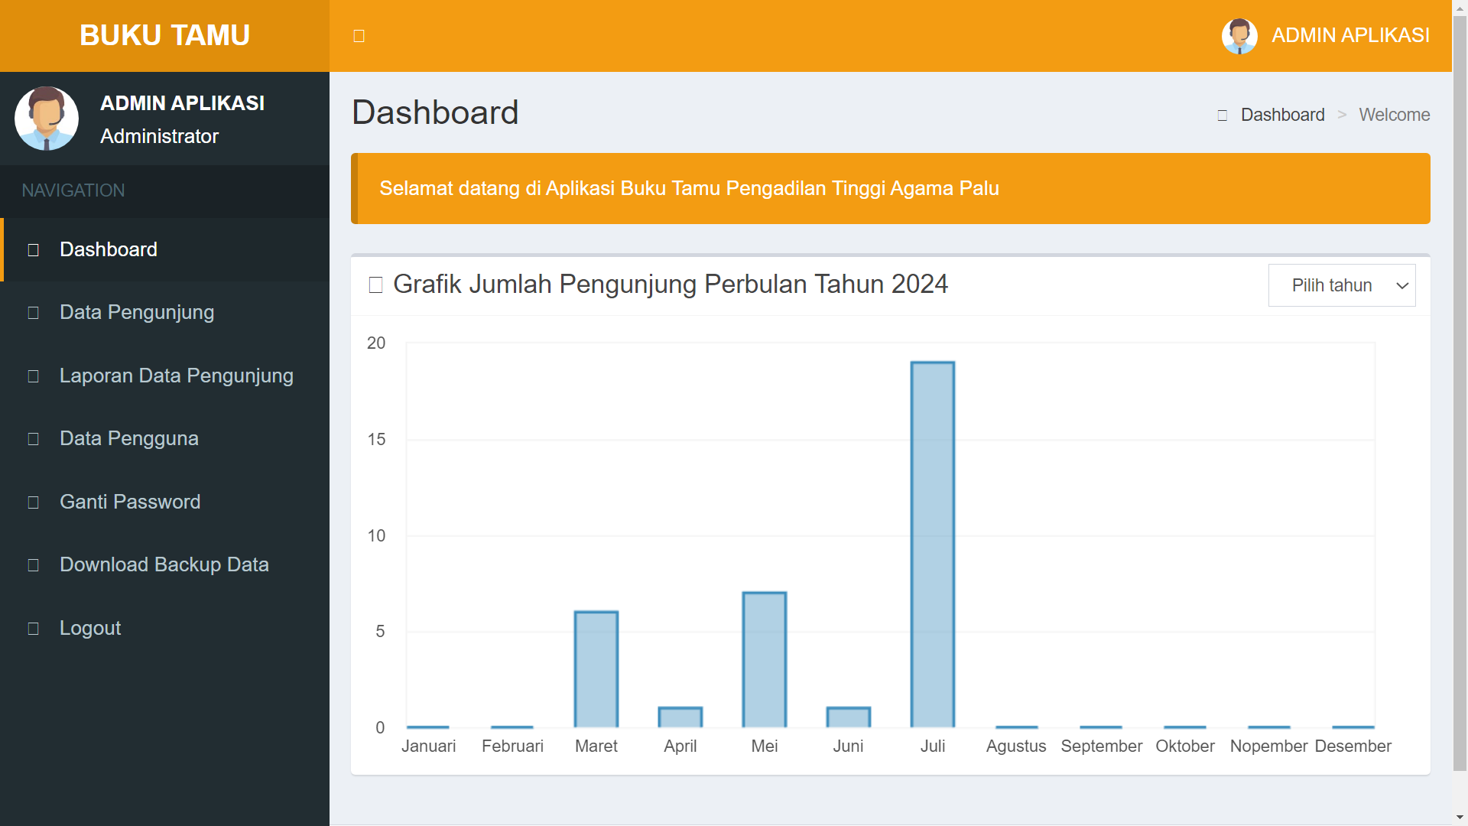Screen dimensions: 1468x826
Task: Click the icon beside Dashboard menu item
Action: [x=33, y=250]
